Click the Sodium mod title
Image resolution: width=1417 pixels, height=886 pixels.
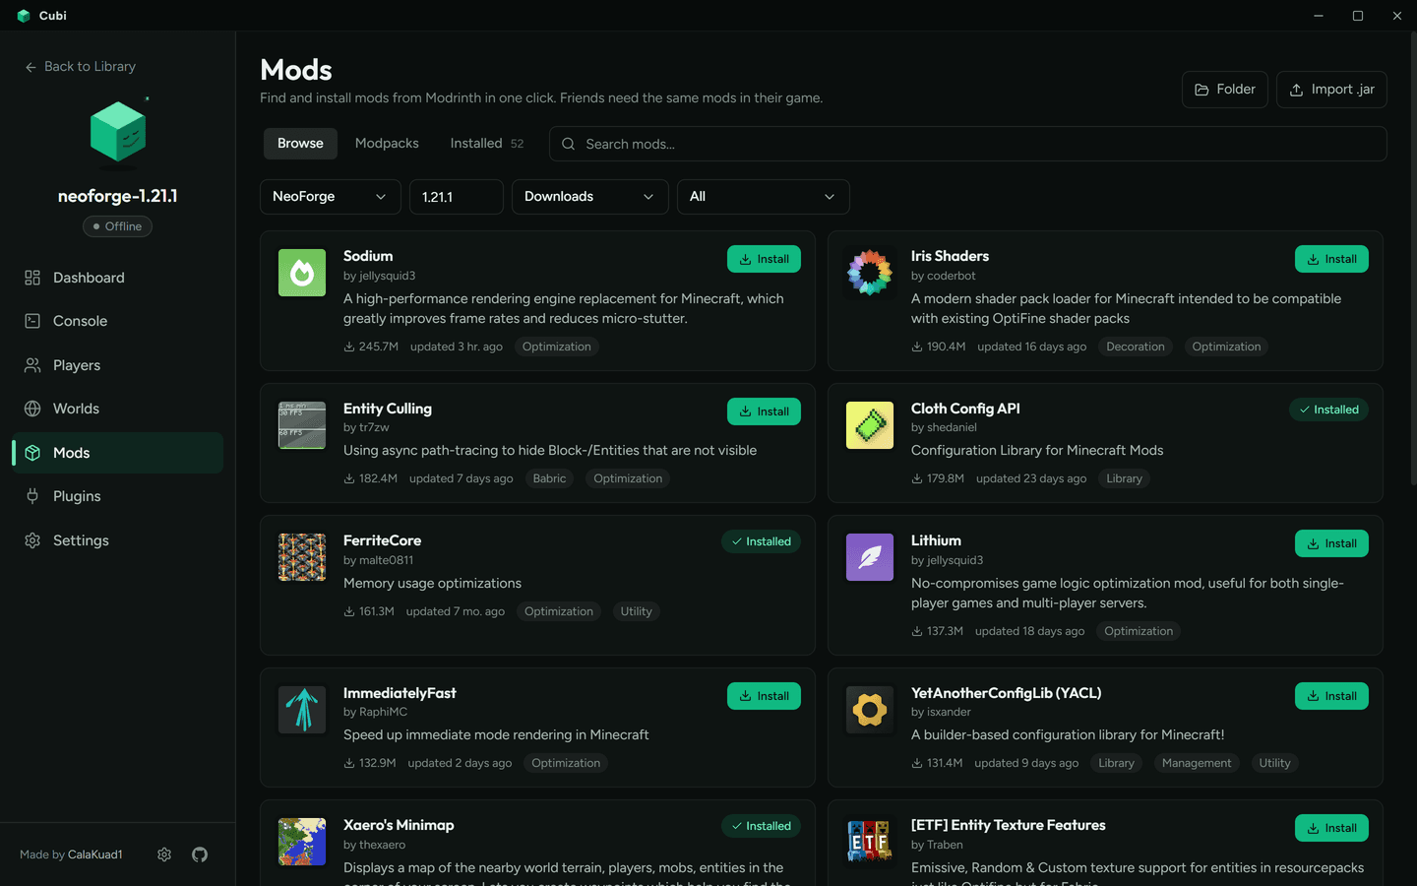[x=368, y=256]
